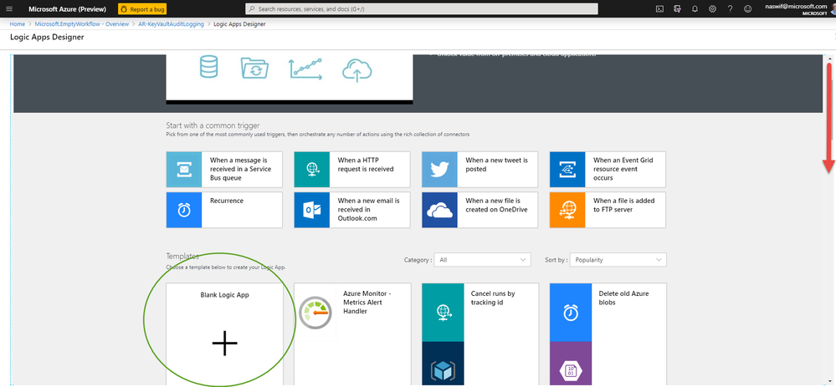
Task: Click the line chart icon in banner
Action: [x=305, y=69]
